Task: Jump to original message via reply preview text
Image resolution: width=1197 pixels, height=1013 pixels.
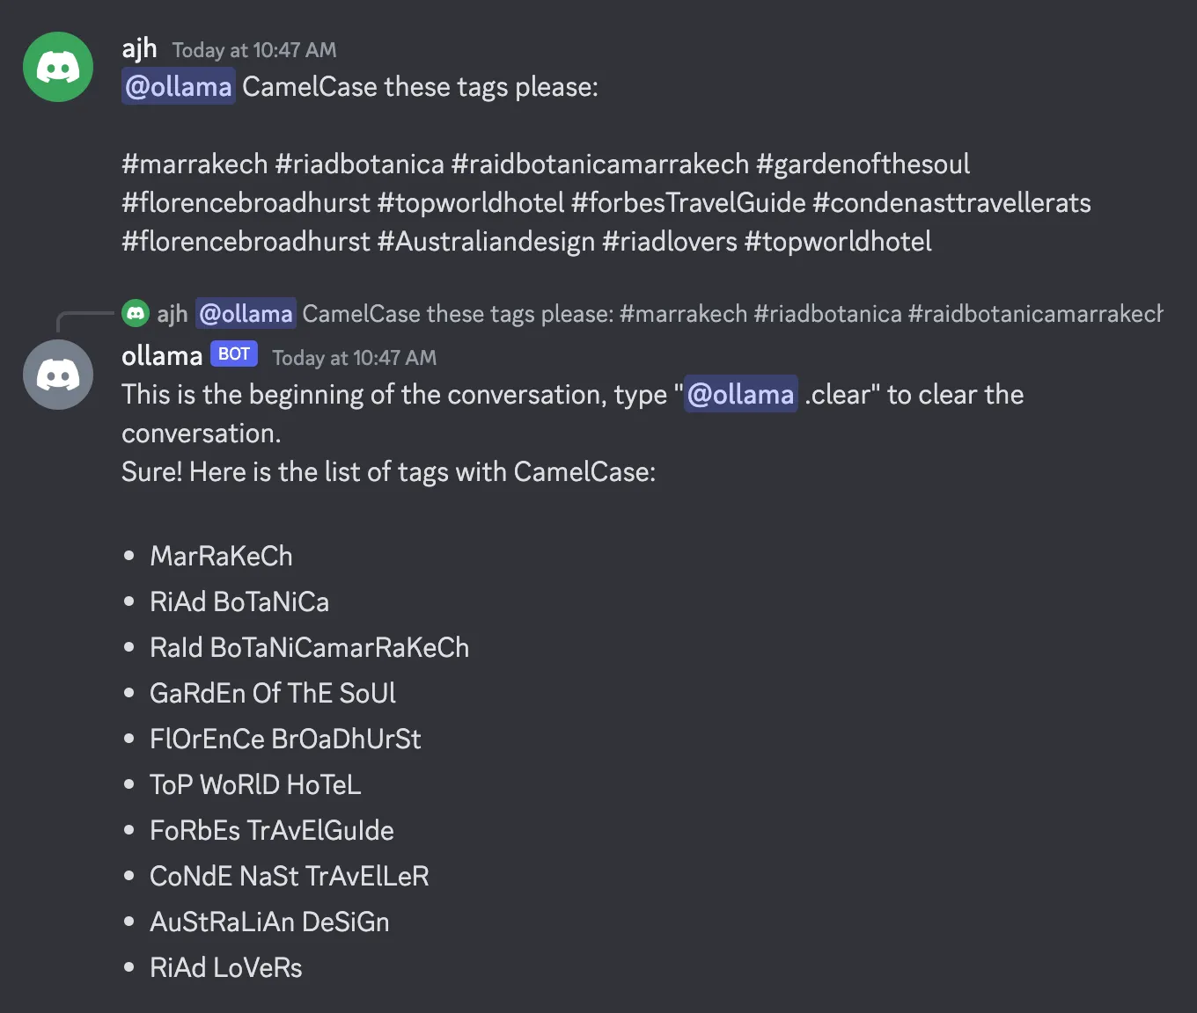Action: tap(731, 314)
